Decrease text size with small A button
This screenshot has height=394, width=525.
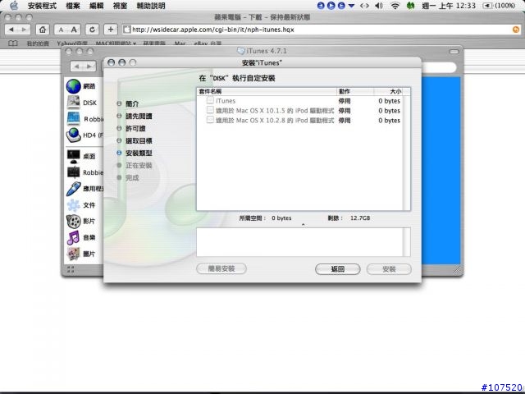(x=61, y=30)
